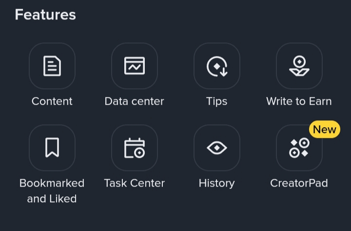The image size is (351, 231).
Task: Tap the Tips icon
Action: tap(216, 66)
